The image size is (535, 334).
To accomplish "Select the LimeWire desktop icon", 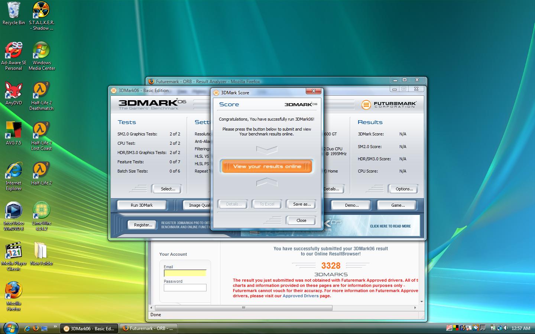I will click(41, 216).
